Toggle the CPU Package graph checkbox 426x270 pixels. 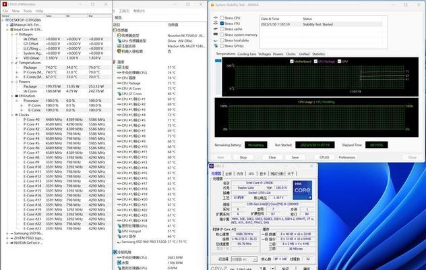pos(315,61)
